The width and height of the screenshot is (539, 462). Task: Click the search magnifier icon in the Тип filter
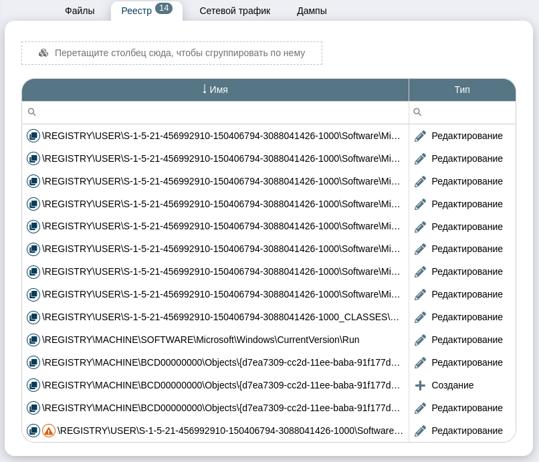point(417,112)
